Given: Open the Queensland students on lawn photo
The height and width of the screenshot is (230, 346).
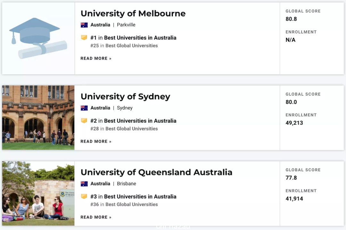Looking at the screenshot, I should [38, 193].
